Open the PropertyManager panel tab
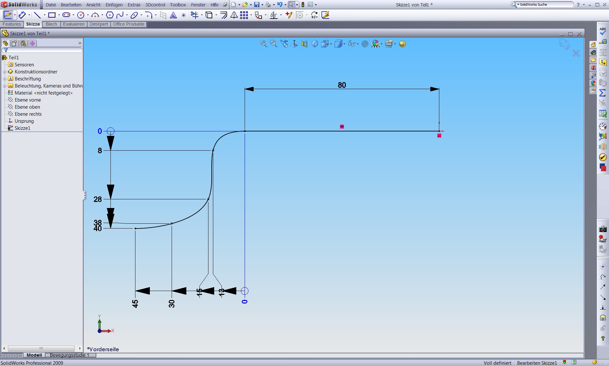This screenshot has width=609, height=366. (14, 43)
